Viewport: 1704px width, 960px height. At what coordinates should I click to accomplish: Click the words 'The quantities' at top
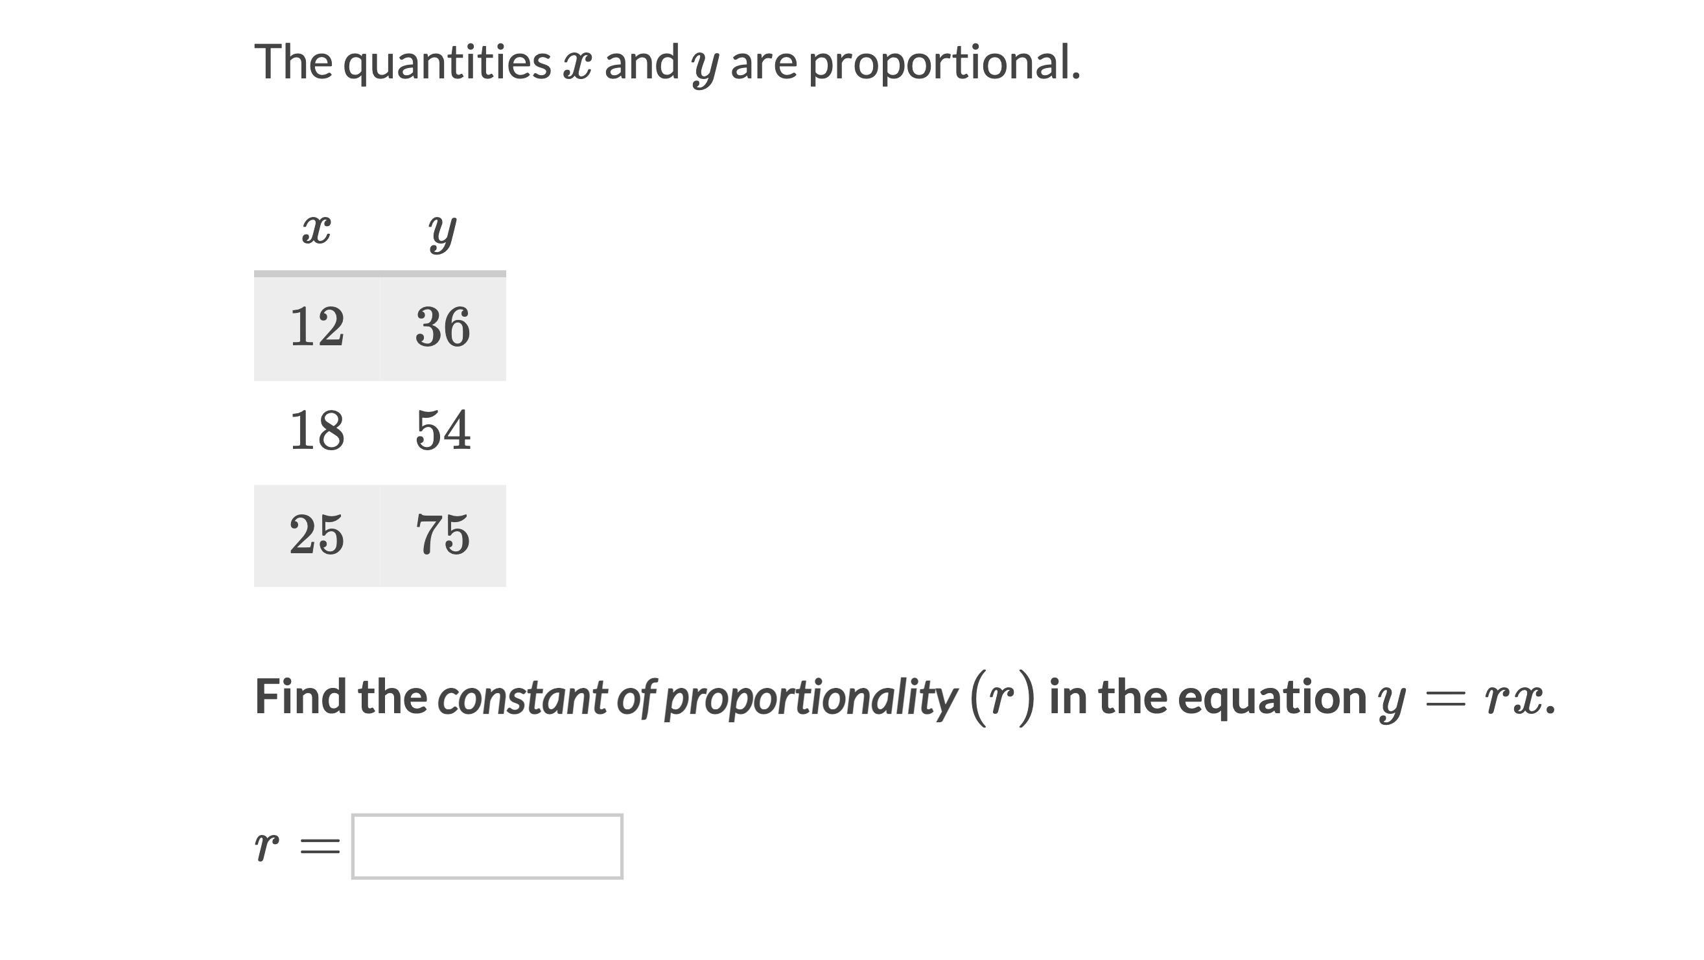403,63
